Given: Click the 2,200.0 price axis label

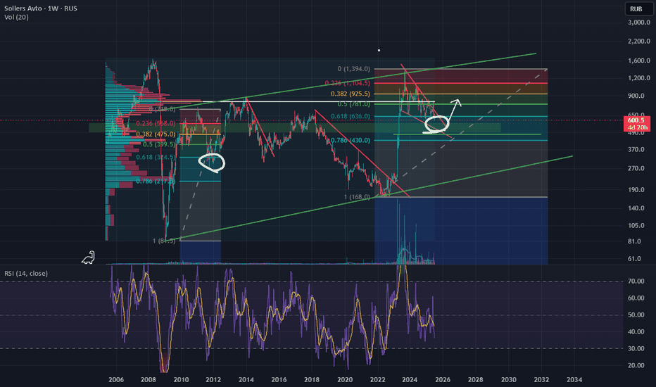Looking at the screenshot, I should [639, 41].
